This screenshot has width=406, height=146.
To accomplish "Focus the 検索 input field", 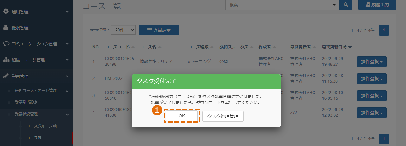I will click(x=278, y=5).
